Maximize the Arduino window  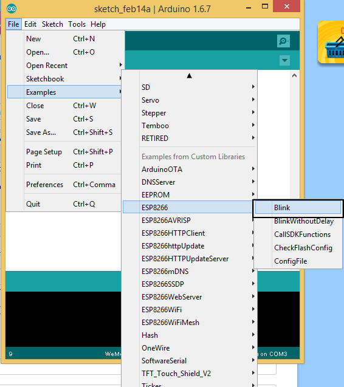tap(265, 7)
